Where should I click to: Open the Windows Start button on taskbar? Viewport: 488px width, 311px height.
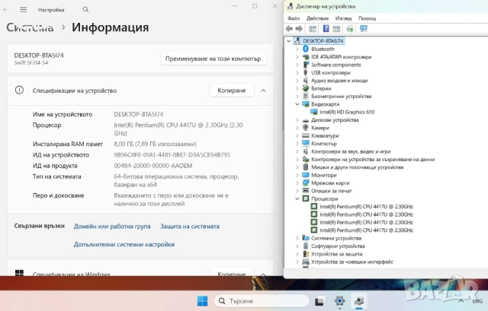[202, 301]
